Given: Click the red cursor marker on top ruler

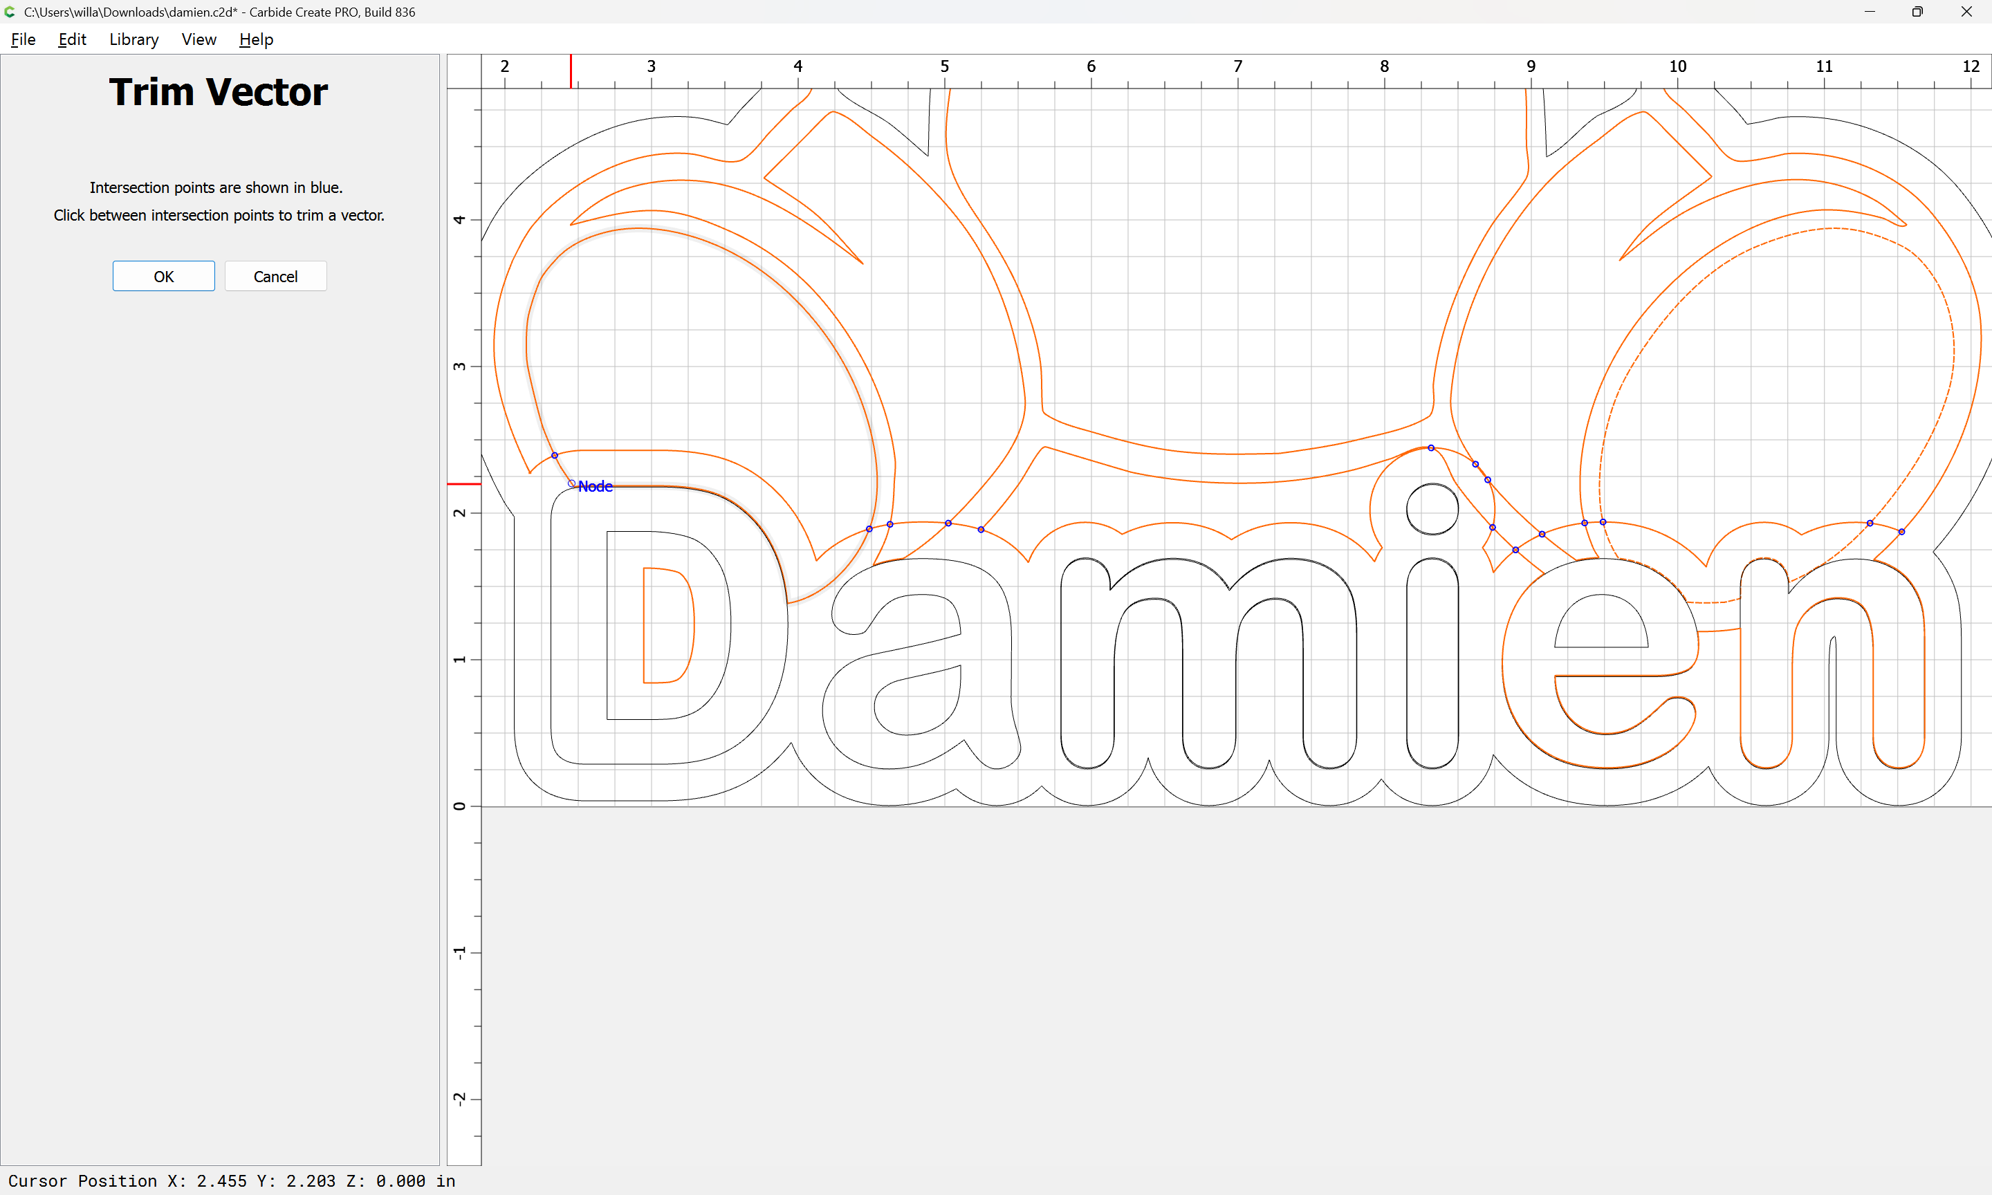Looking at the screenshot, I should tap(571, 71).
